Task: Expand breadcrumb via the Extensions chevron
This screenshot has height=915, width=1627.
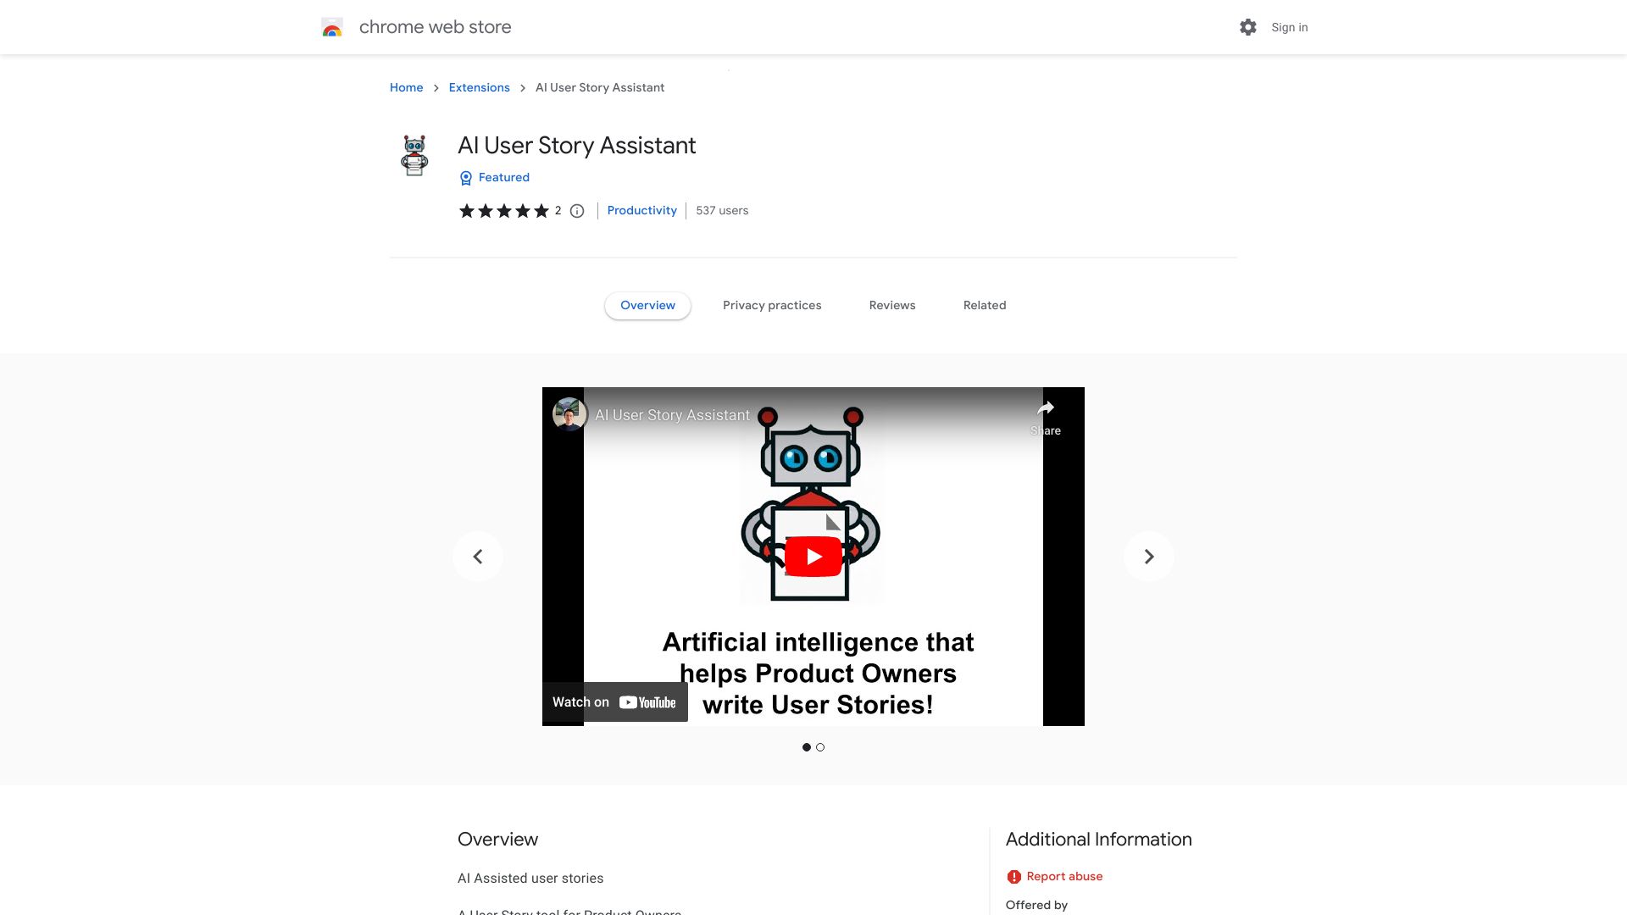Action: pos(522,88)
